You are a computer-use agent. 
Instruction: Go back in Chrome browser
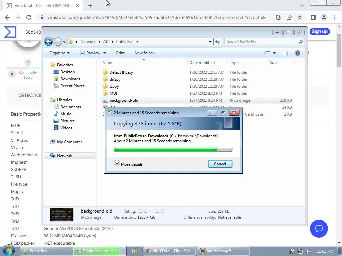pyautogui.click(x=7, y=17)
